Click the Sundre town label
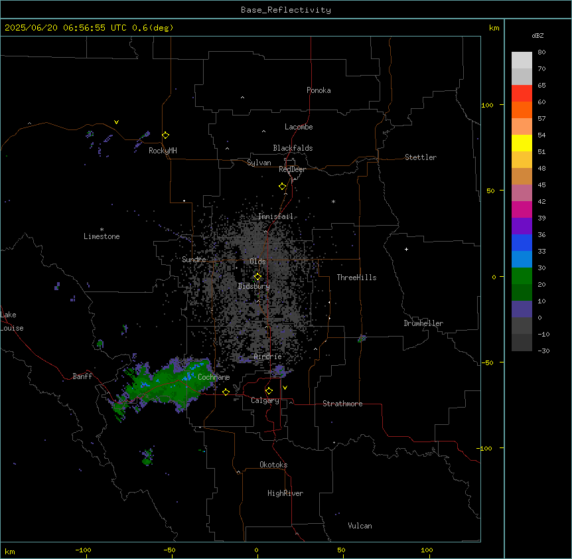 click(194, 260)
